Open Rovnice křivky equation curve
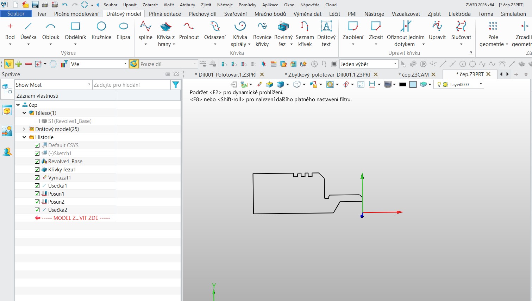This screenshot has width=532, height=301. (x=262, y=34)
